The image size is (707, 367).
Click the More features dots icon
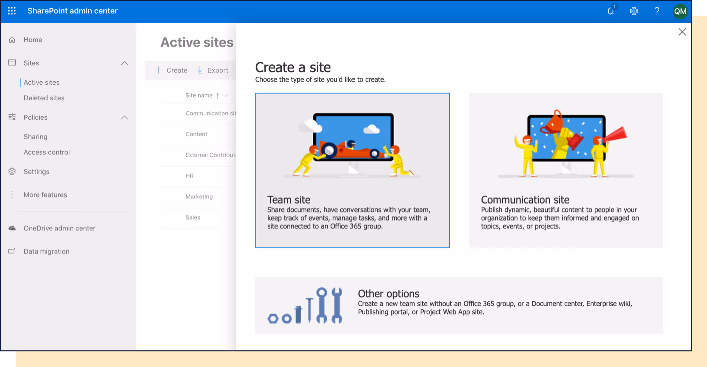(12, 195)
